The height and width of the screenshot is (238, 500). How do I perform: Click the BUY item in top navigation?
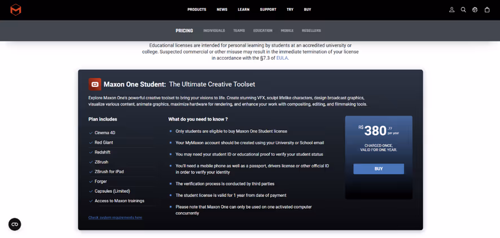(x=308, y=10)
